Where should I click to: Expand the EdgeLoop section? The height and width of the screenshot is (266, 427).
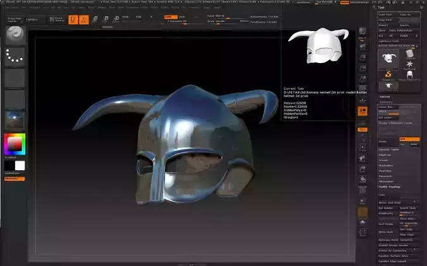coord(385,155)
